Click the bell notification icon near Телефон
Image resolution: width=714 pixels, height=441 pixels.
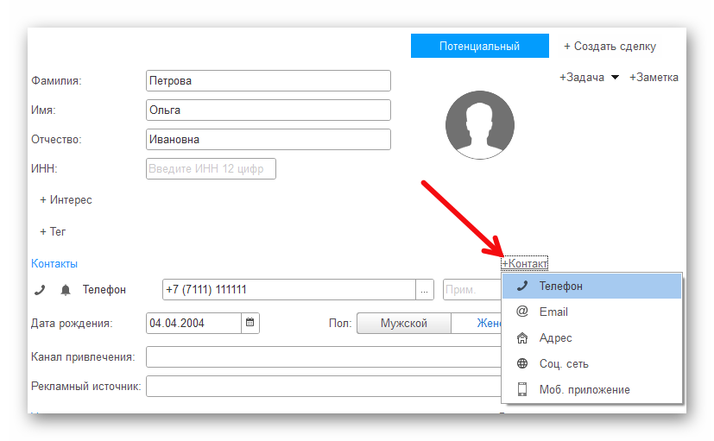tap(65, 291)
